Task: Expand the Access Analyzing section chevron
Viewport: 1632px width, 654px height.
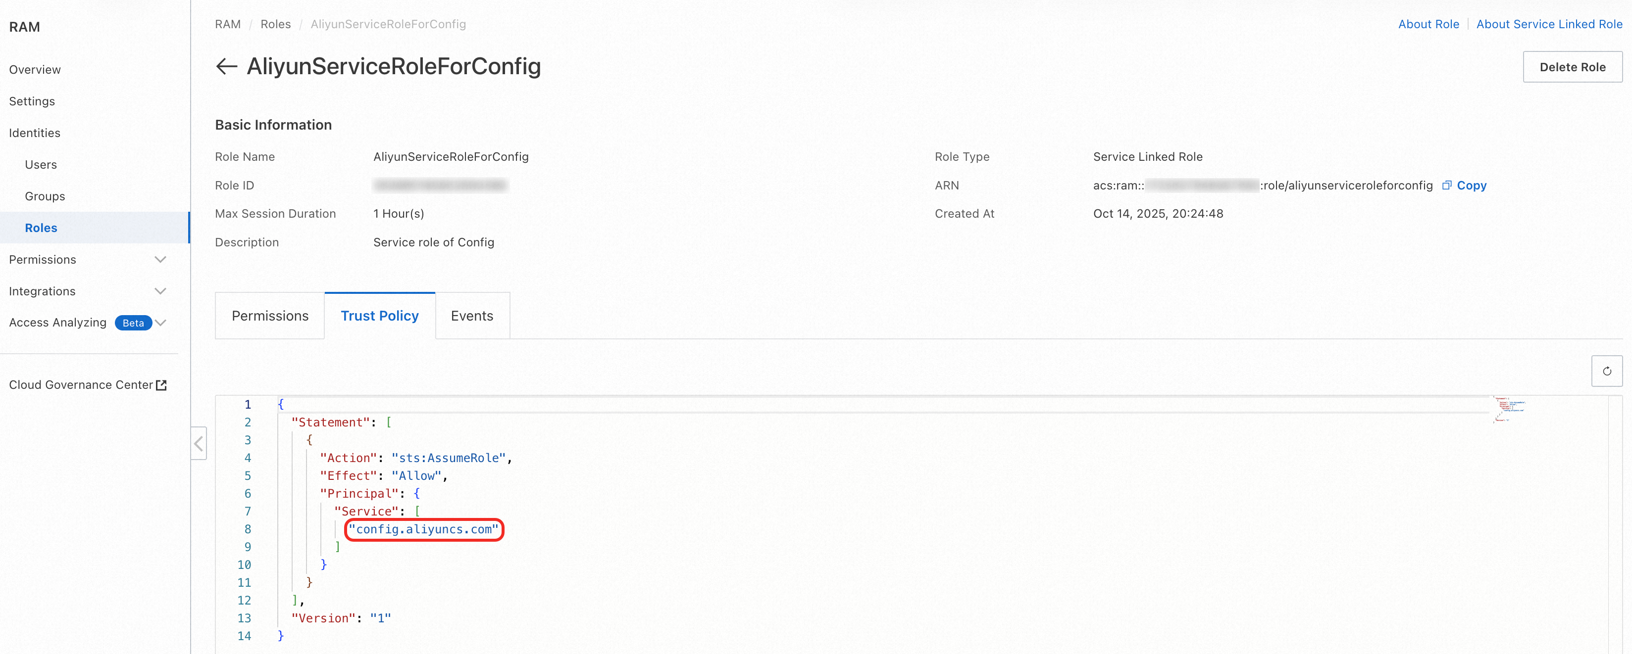Action: point(161,323)
